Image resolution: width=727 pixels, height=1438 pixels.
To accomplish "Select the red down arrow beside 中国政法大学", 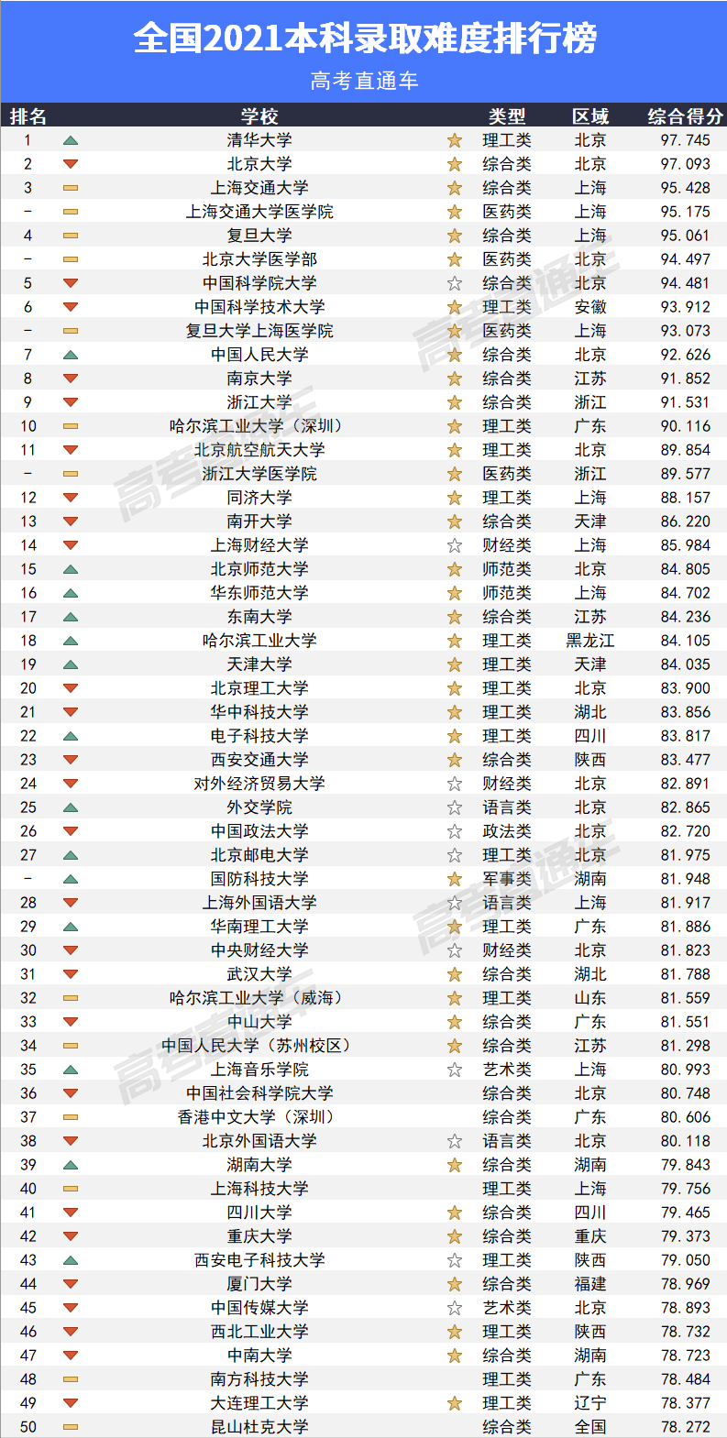I will point(71,831).
